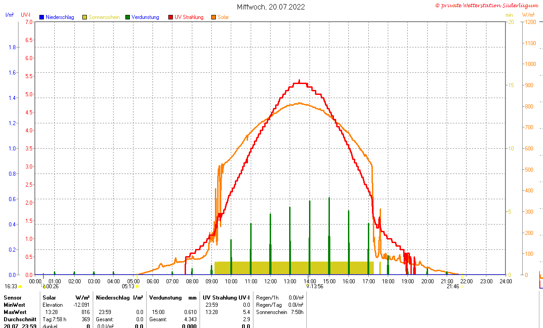Viewport: 543px width, 328px height.
Task: Click the blue Niederschlag legend swatch
Action: pos(42,17)
